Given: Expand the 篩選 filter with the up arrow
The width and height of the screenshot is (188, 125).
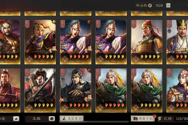Looking at the screenshot, I should pos(16,119).
